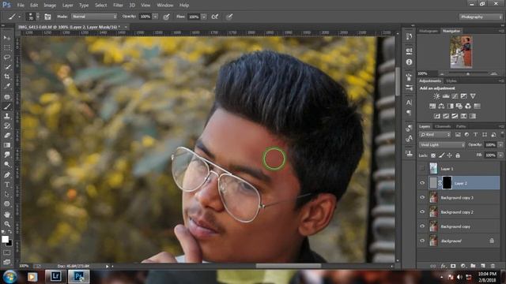Open the layer Fill dropdown arrow
The image size is (506, 284).
pos(500,155)
